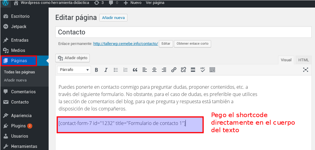Show the extra toolbar row toggle

click(212, 70)
